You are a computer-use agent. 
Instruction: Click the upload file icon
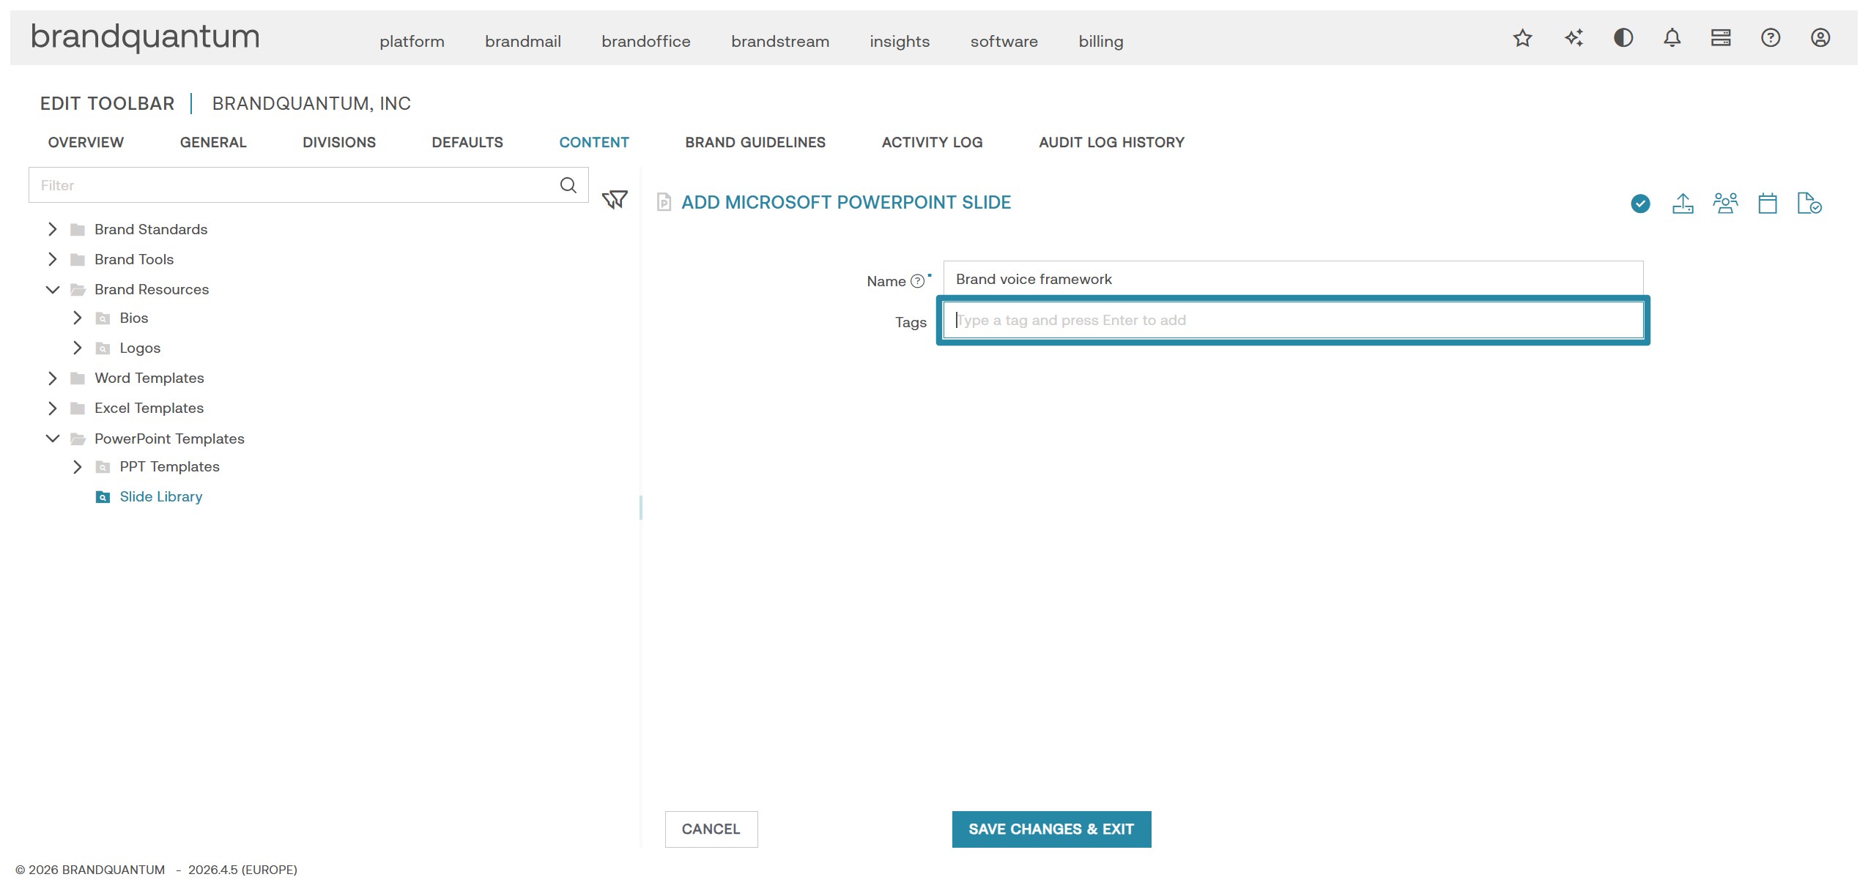[x=1683, y=204]
